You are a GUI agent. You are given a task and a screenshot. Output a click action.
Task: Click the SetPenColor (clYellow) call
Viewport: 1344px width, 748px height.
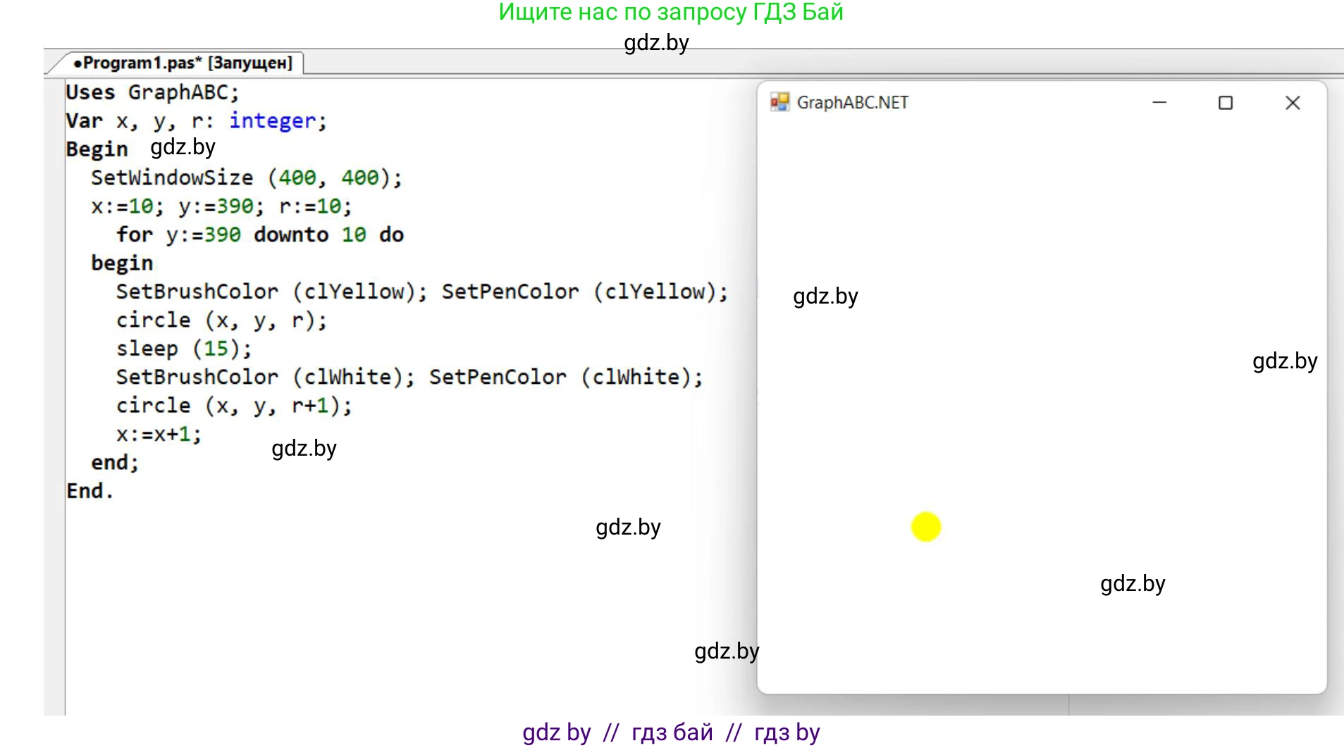point(584,292)
